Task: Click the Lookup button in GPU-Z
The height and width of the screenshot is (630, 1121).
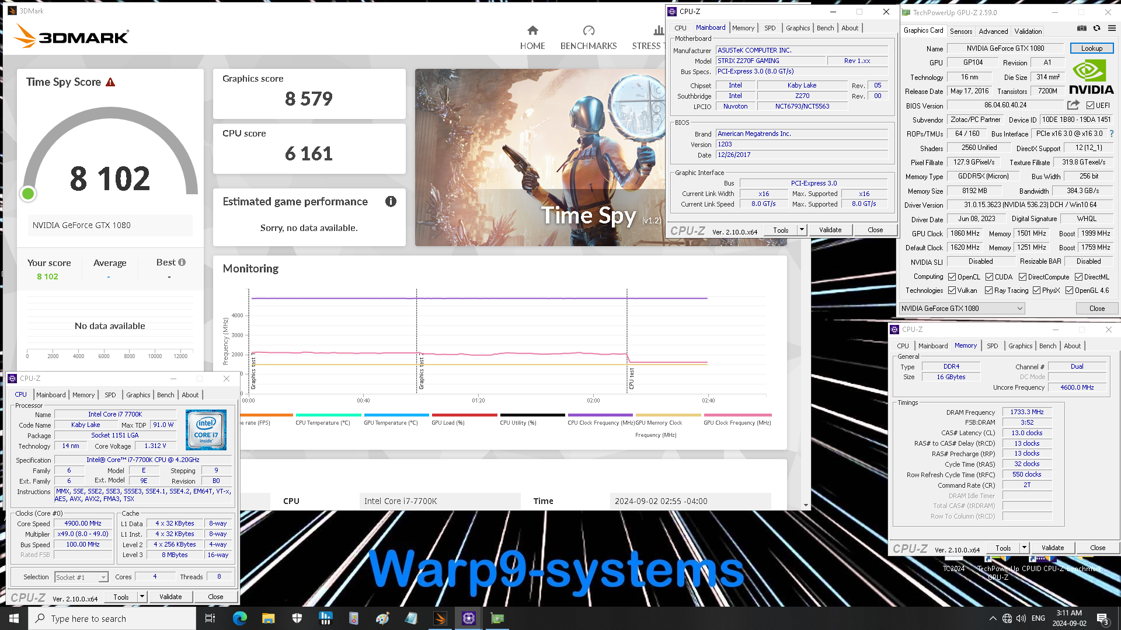Action: click(1091, 48)
